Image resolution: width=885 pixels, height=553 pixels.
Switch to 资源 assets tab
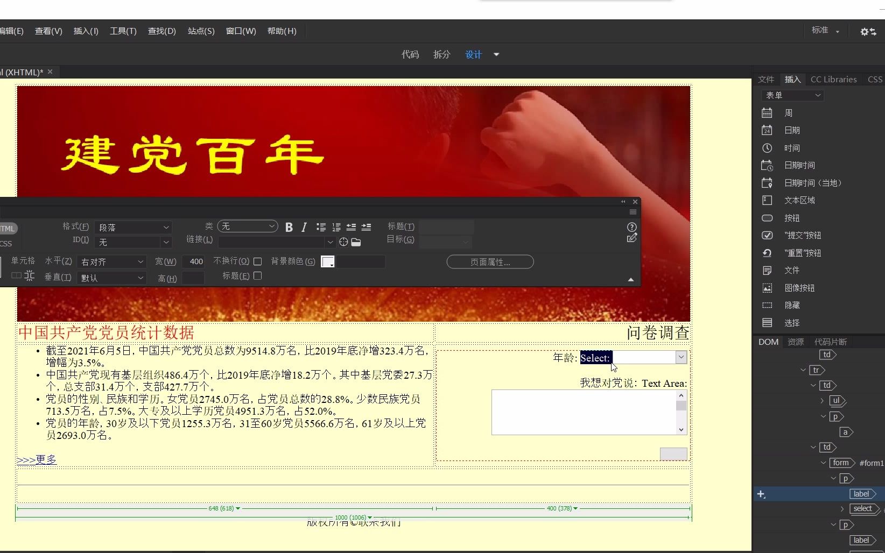coord(796,342)
